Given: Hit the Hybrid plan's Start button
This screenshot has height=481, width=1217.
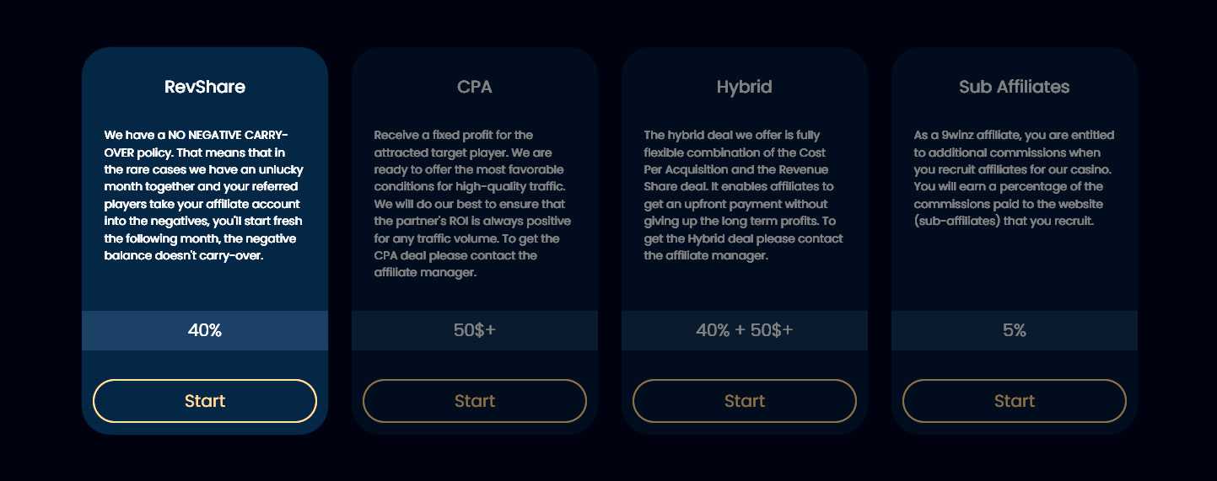Looking at the screenshot, I should tap(745, 401).
